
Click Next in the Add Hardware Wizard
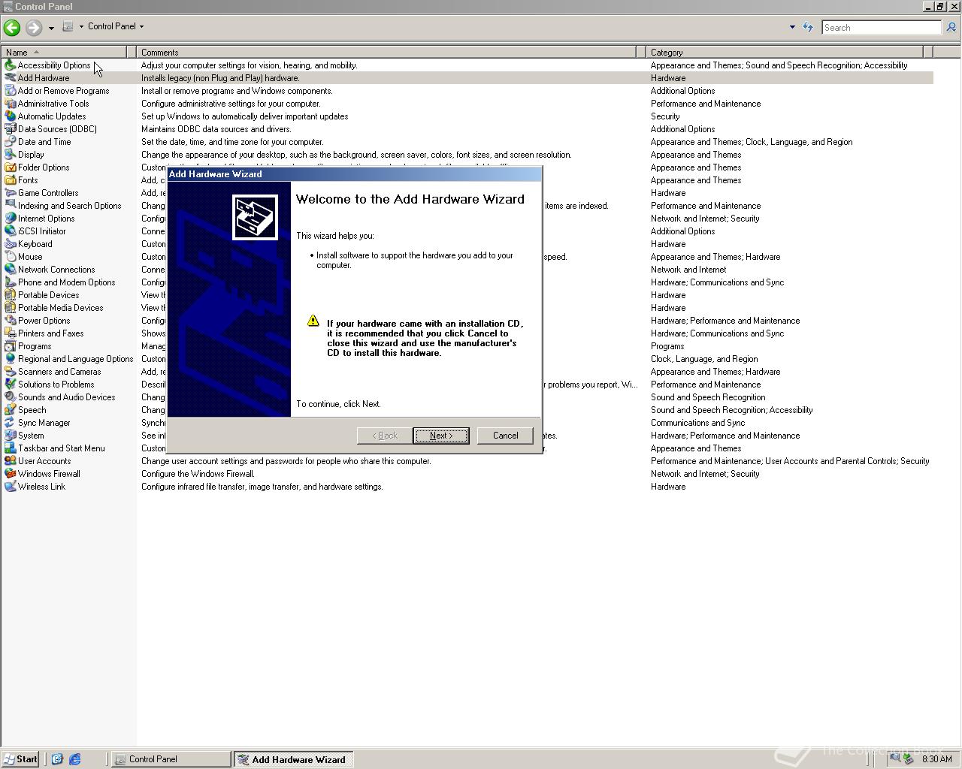(x=441, y=436)
